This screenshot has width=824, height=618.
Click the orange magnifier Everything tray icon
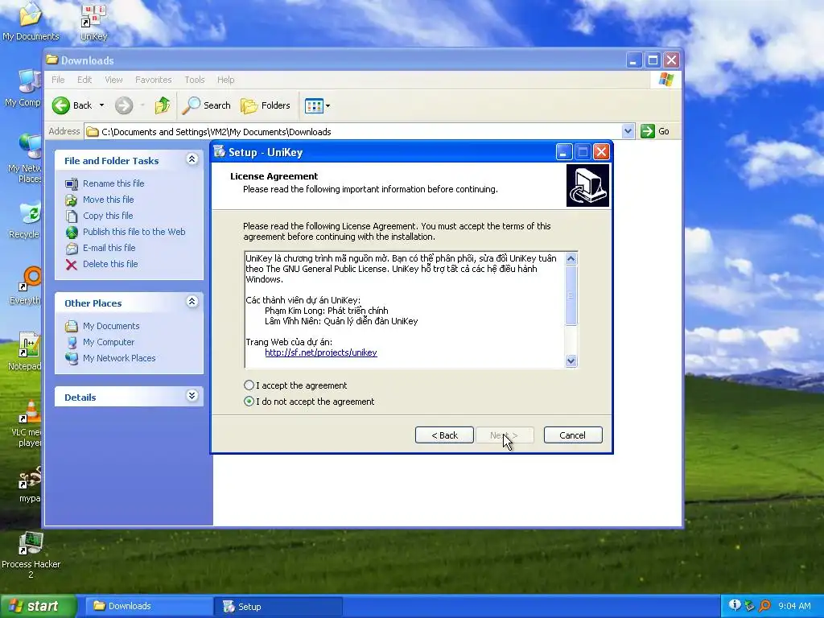pos(764,606)
